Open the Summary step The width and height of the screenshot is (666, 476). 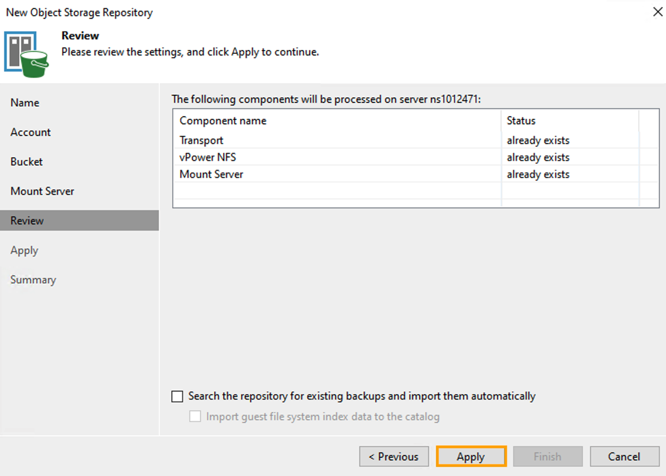[33, 280]
